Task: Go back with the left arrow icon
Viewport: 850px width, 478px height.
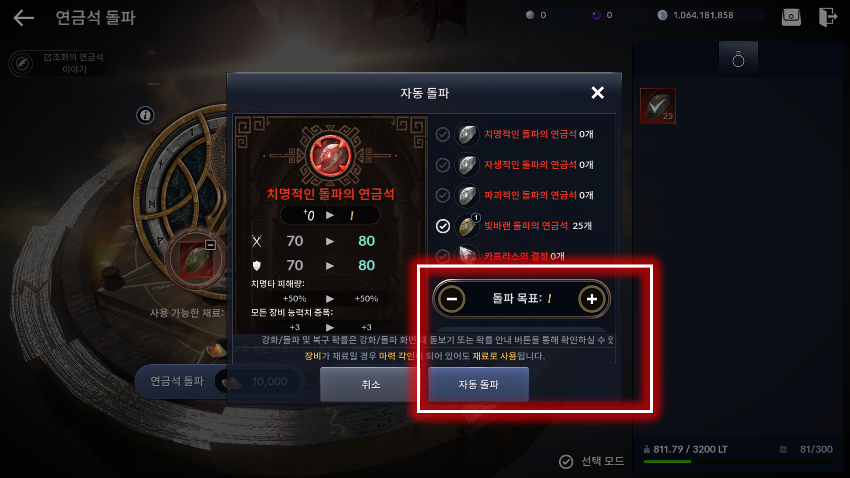Action: coord(24,17)
